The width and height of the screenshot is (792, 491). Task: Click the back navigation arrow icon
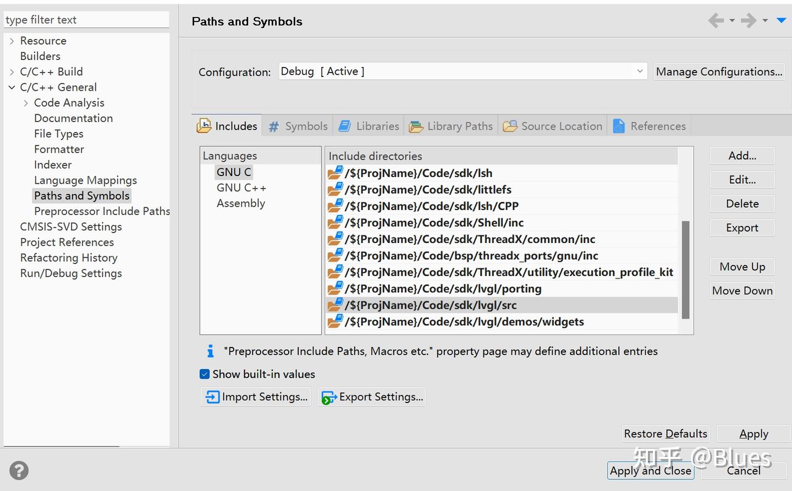[716, 21]
